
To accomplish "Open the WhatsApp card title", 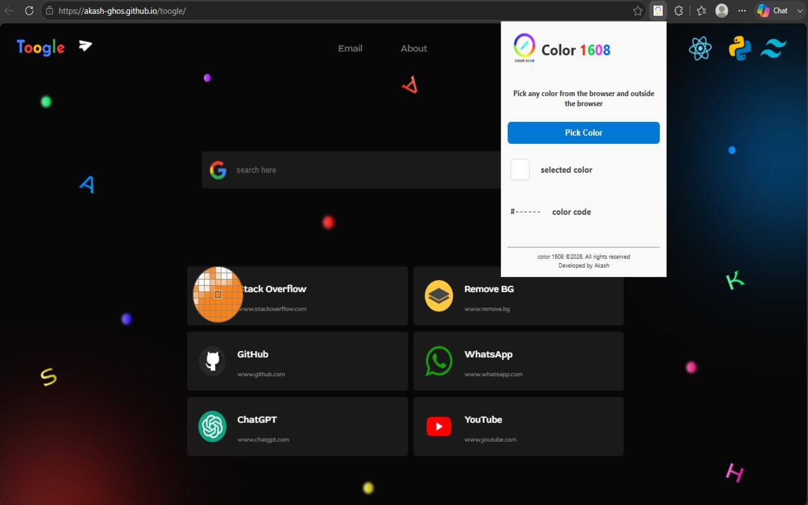I will coord(489,355).
